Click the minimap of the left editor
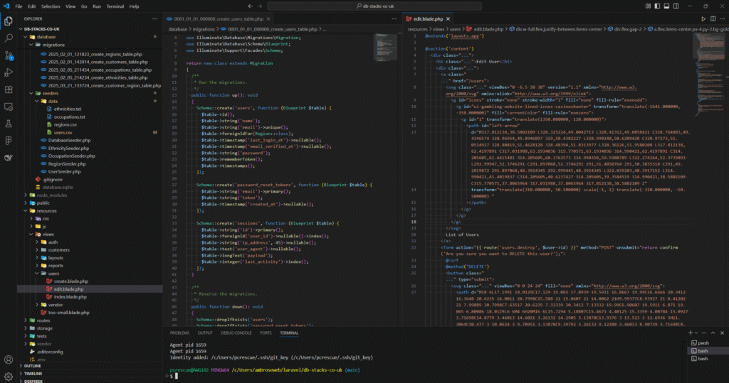Viewport: 729px width, 383px height. click(385, 47)
